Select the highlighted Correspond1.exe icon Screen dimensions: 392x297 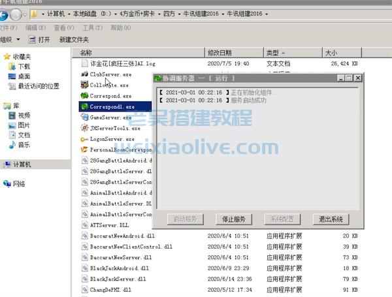coord(84,106)
